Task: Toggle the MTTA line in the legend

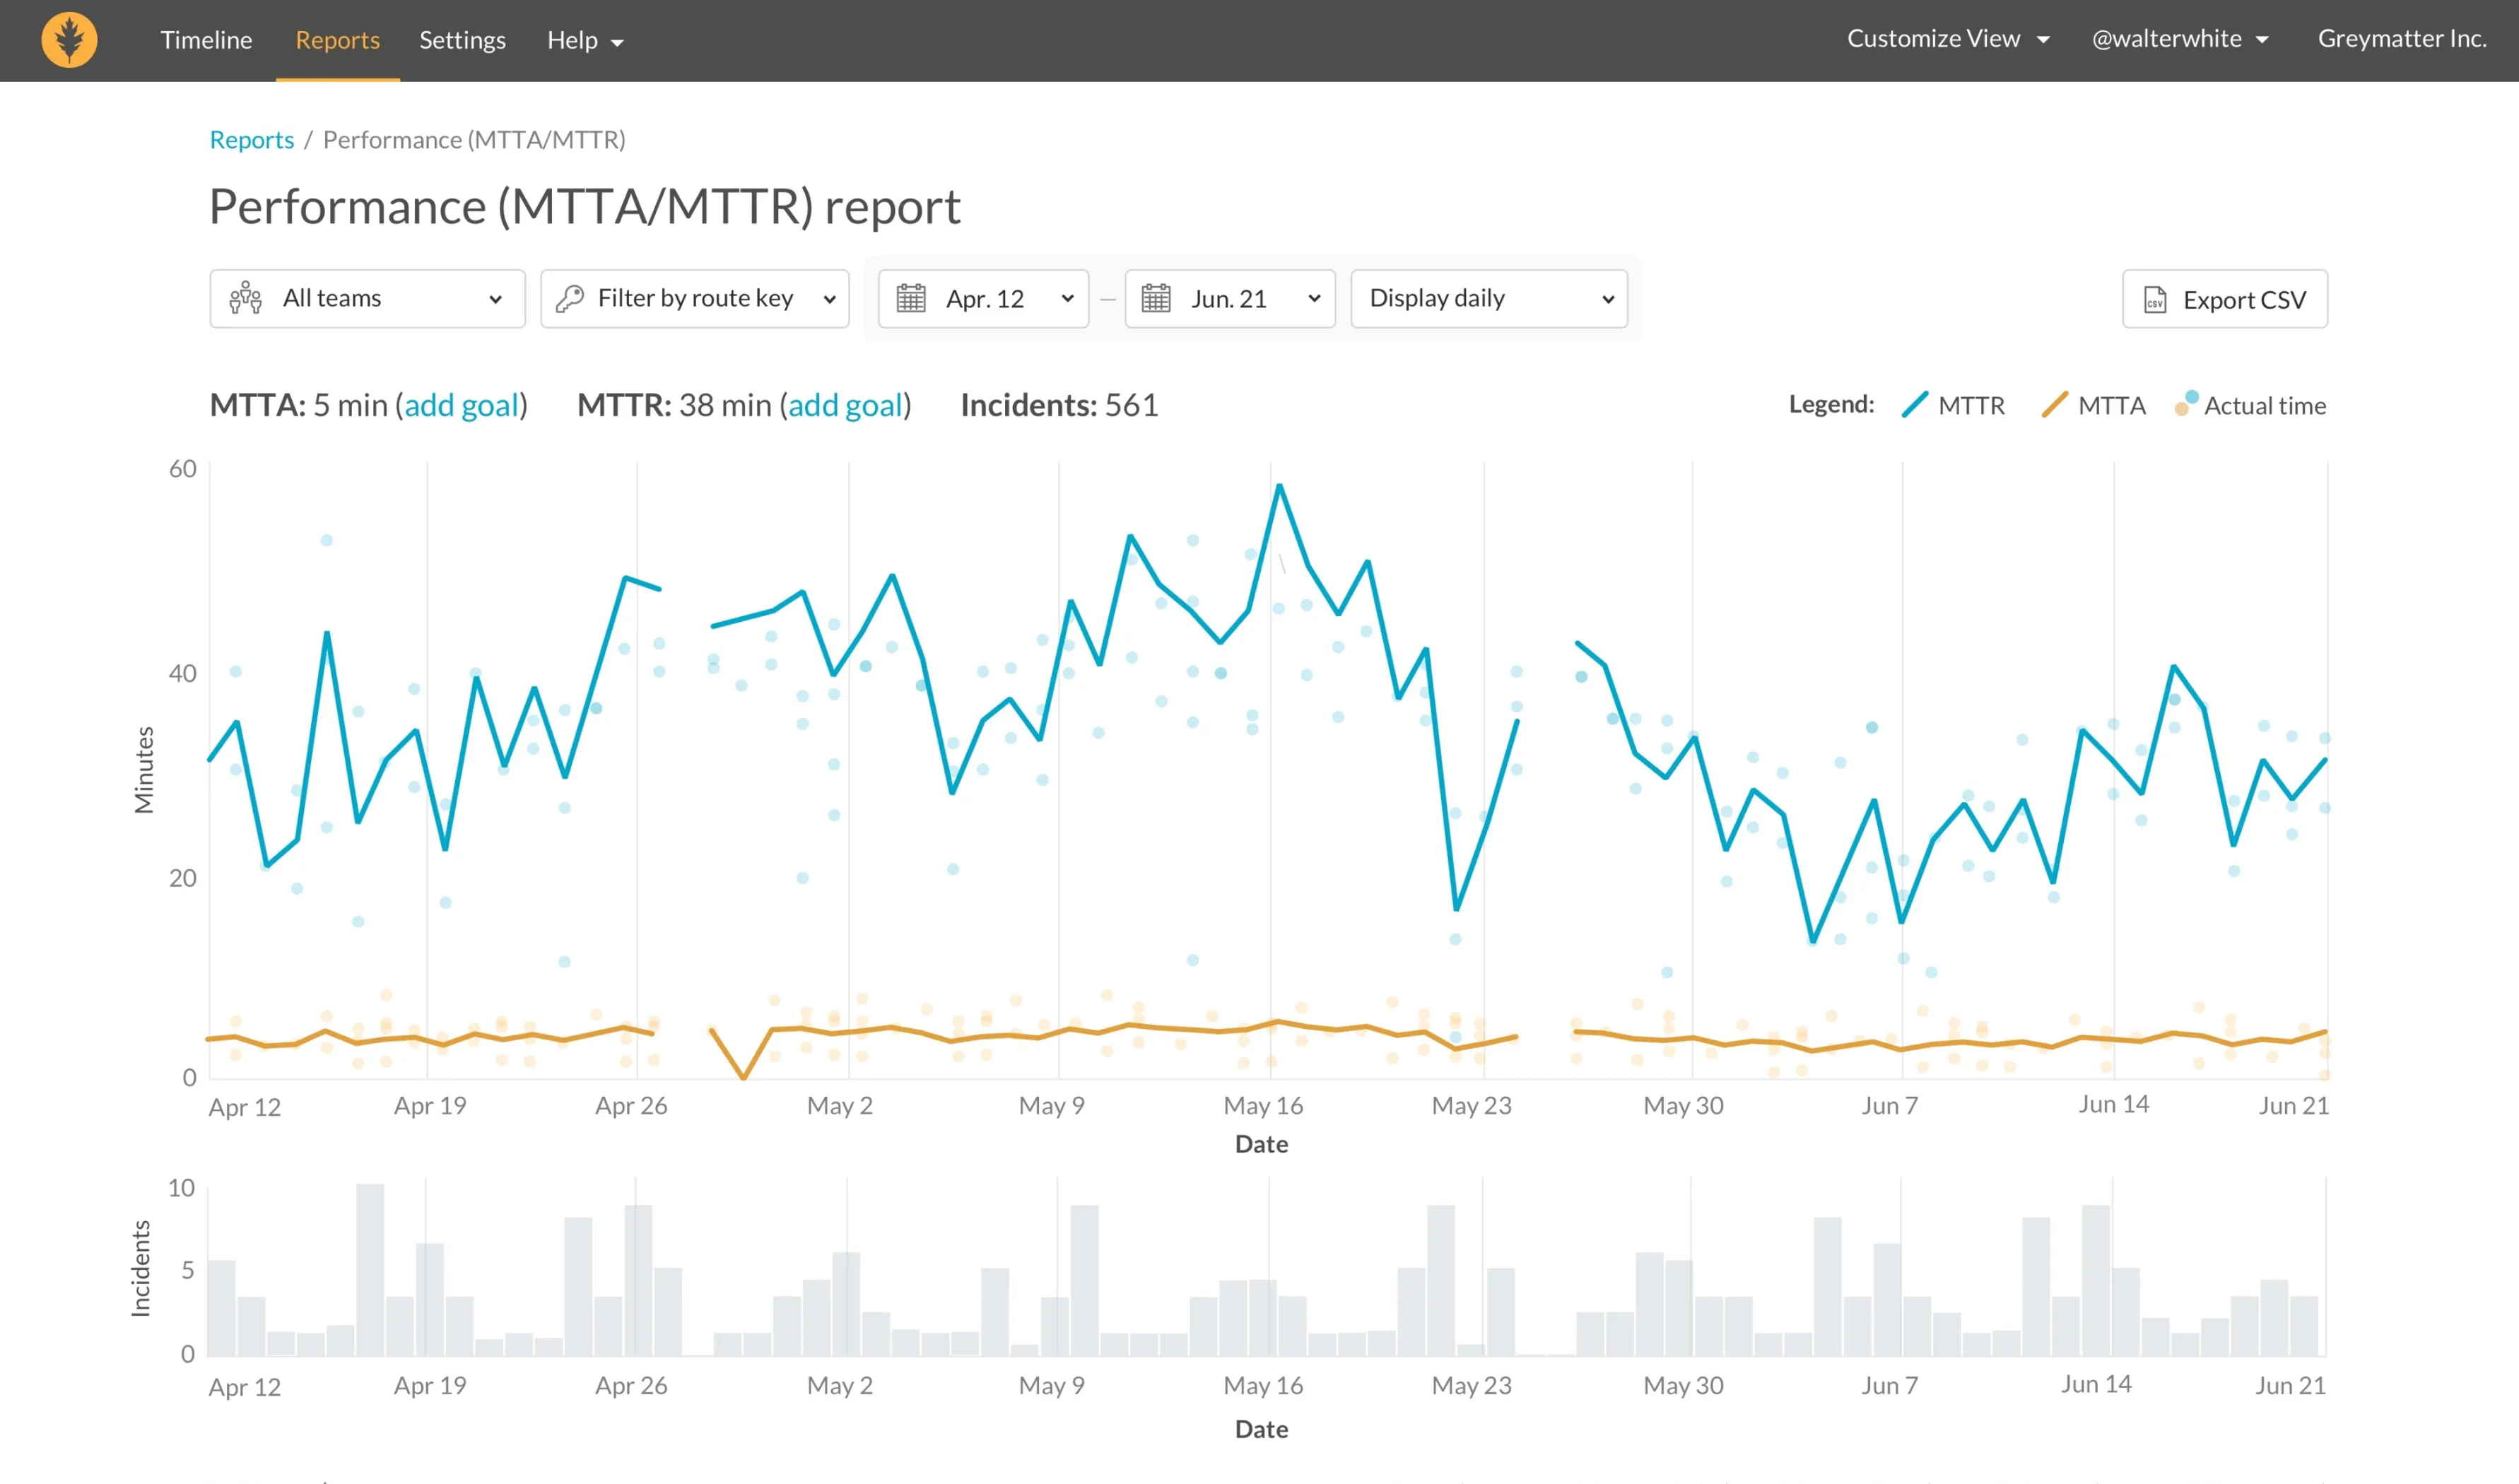Action: tap(2093, 405)
